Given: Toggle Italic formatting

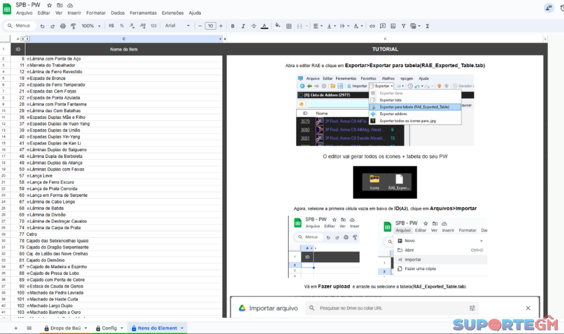Looking at the screenshot, I should coord(243,26).
